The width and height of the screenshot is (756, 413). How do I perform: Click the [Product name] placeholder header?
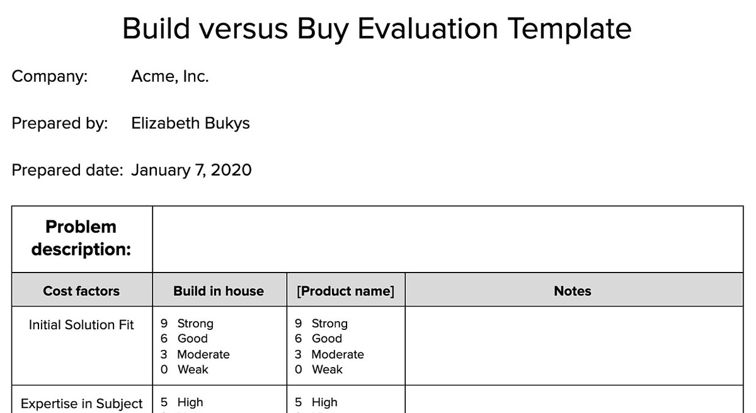point(345,291)
